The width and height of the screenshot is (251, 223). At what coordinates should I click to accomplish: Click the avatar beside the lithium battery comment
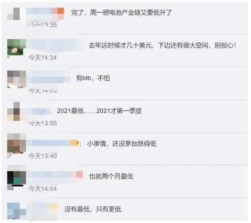click(14, 14)
